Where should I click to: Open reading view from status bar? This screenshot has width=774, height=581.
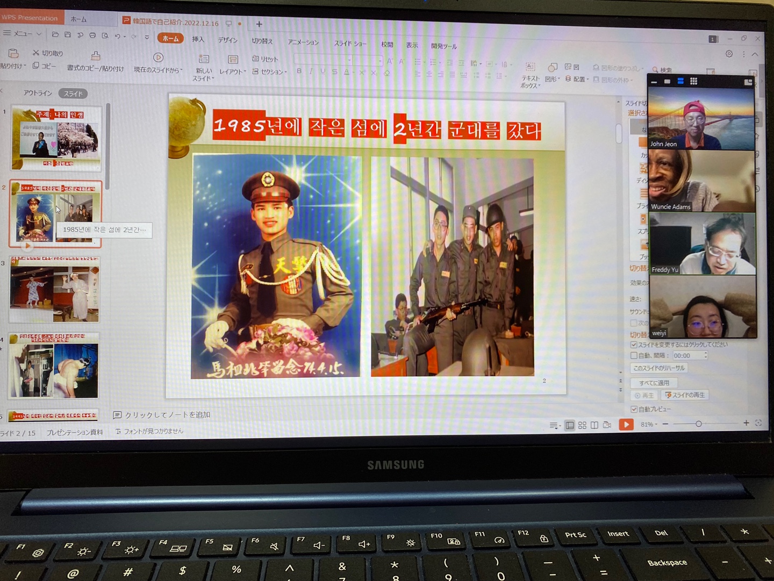click(594, 425)
